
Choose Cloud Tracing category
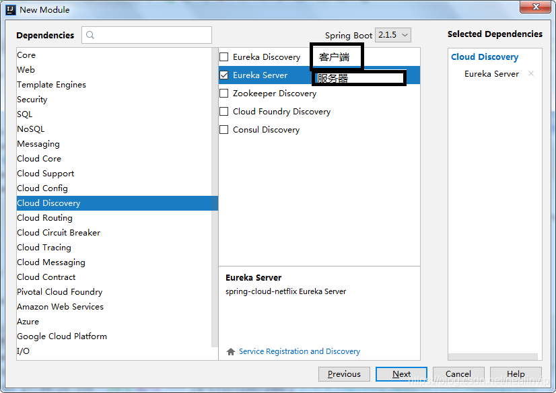pos(114,248)
